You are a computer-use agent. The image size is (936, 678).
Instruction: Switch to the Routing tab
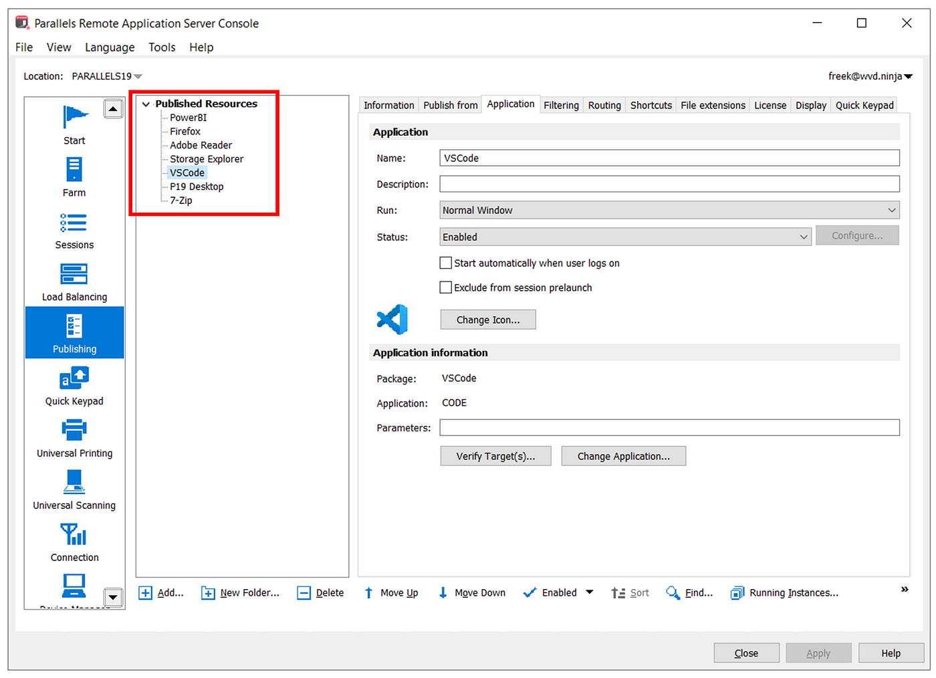pos(604,106)
